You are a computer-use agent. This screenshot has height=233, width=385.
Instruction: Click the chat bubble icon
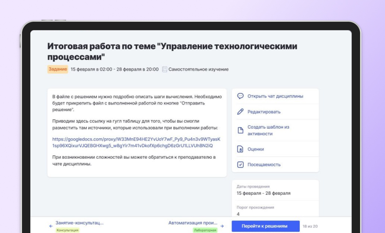click(x=240, y=96)
